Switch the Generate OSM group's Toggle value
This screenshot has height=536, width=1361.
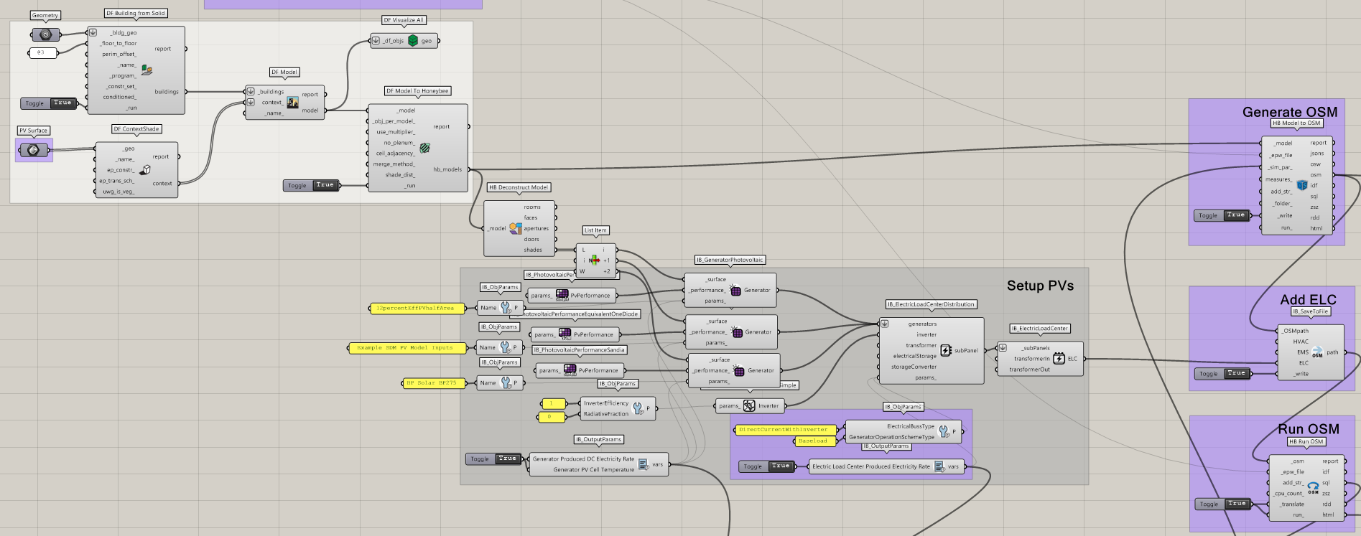click(1235, 215)
